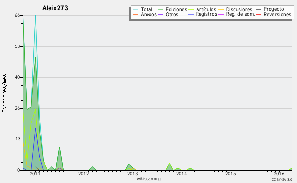The height and width of the screenshot is (183, 297).
Task: Click the Total legend label
Action: coord(146,9)
